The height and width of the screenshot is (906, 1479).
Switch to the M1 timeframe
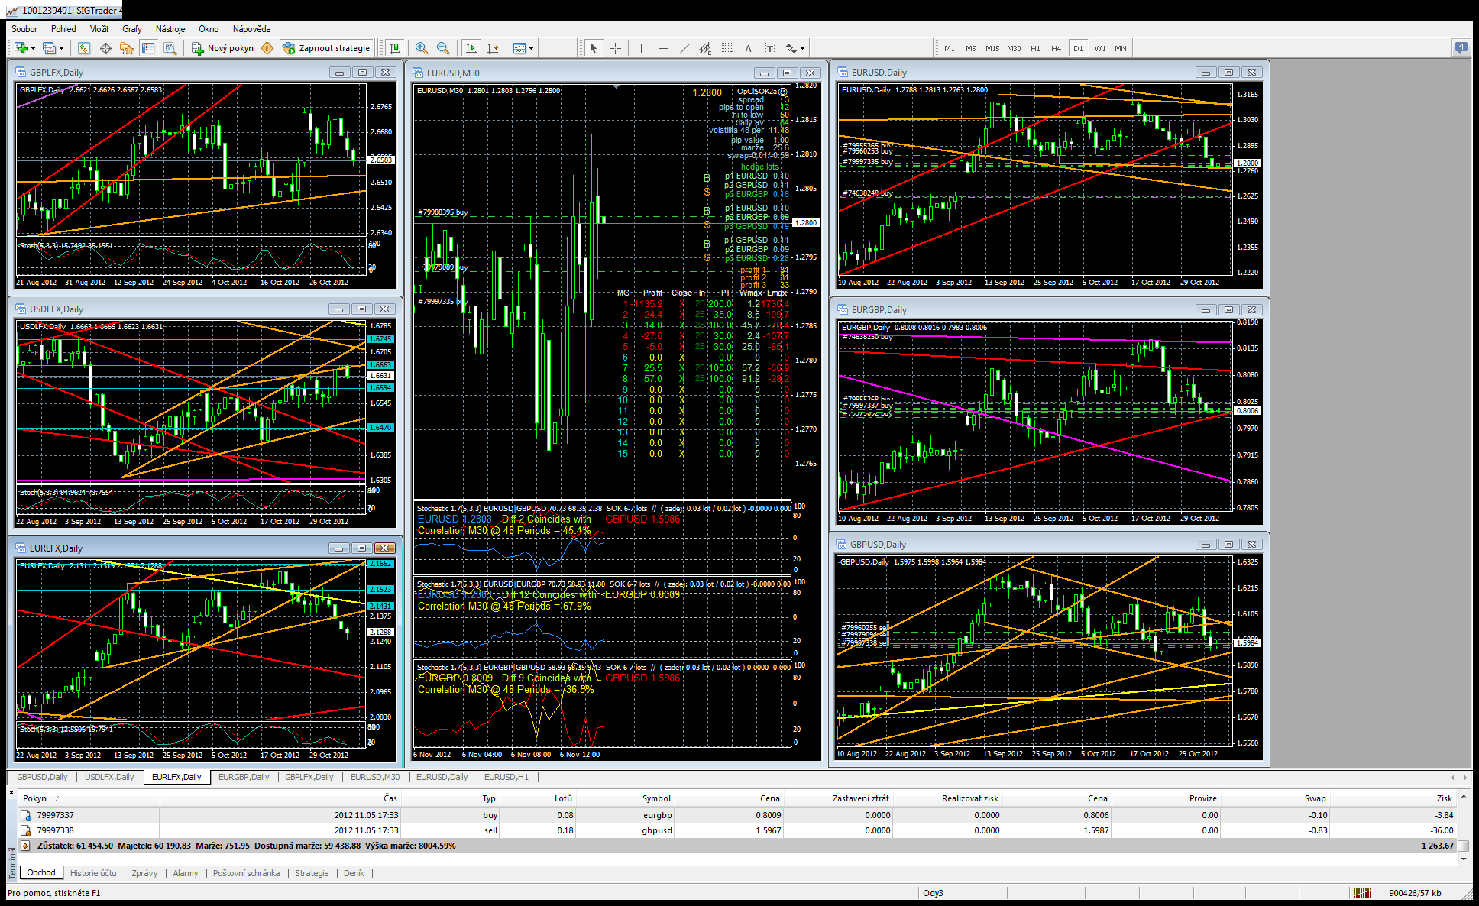950,48
